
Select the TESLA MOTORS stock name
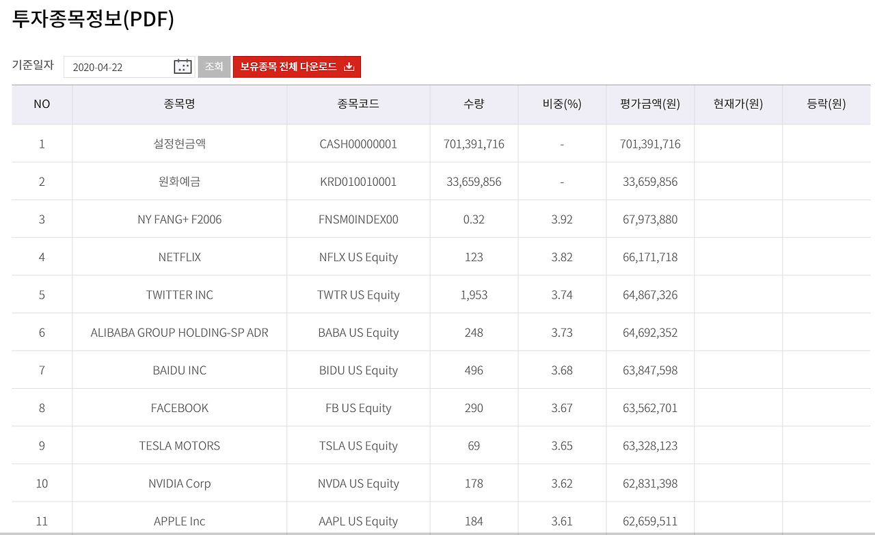click(180, 445)
